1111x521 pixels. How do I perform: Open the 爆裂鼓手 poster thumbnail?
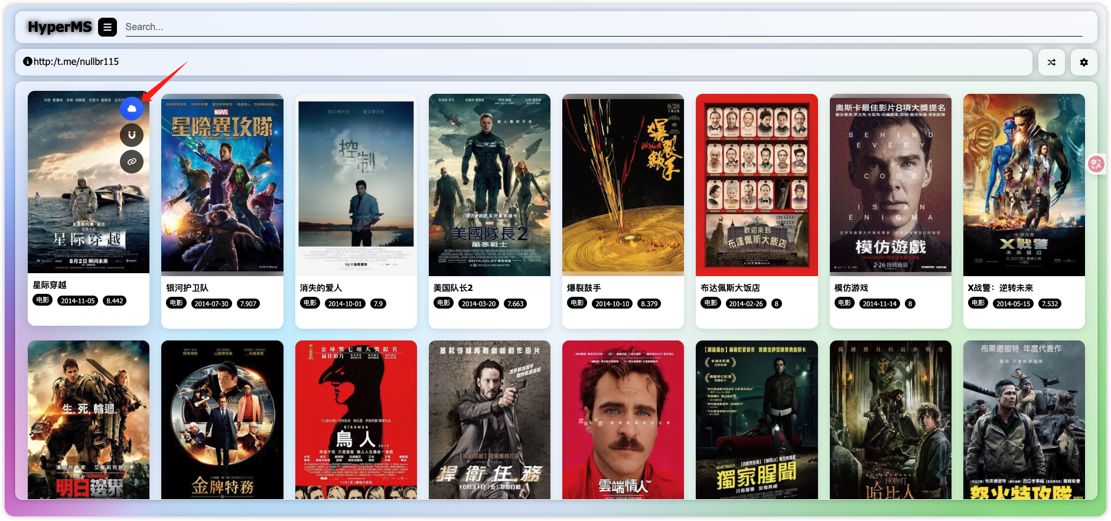click(x=623, y=185)
